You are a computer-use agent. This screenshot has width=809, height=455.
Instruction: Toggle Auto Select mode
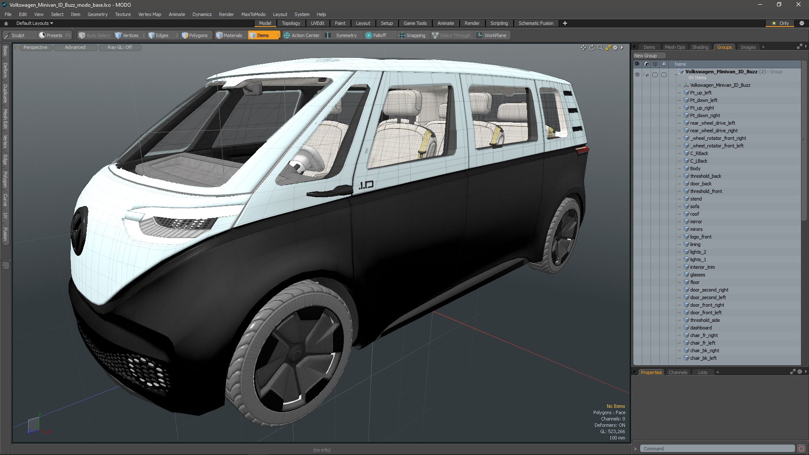(94, 35)
